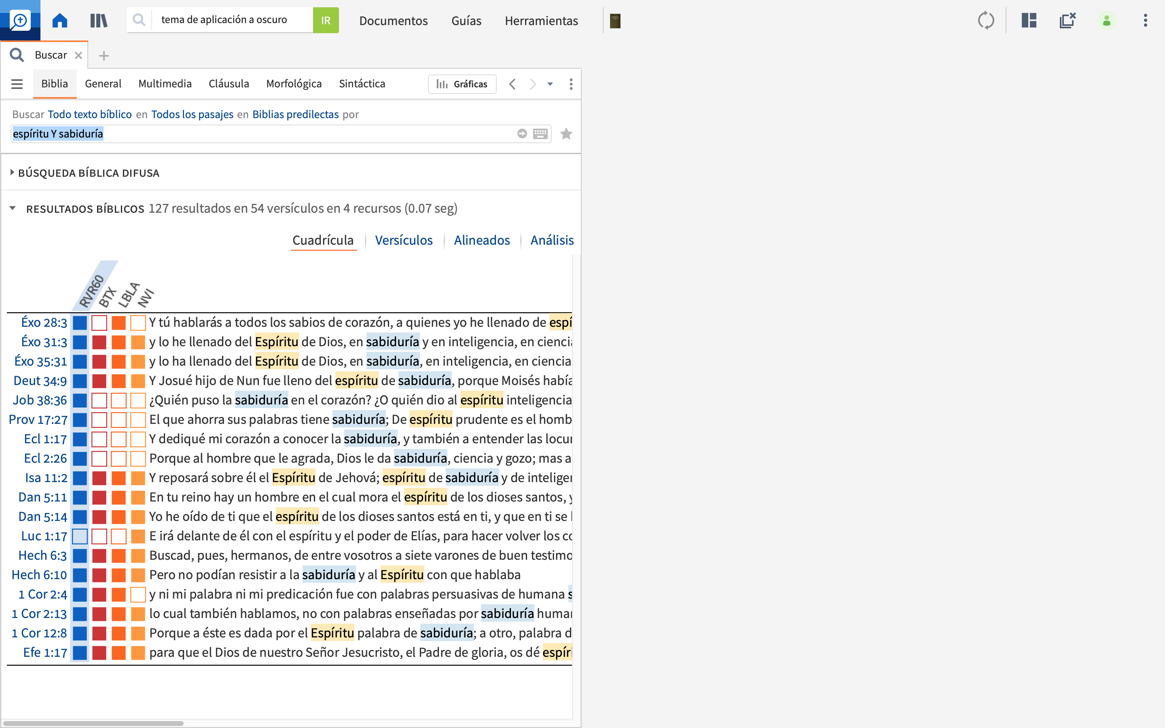The height and width of the screenshot is (728, 1165).
Task: Switch to Alineados view
Action: point(481,240)
